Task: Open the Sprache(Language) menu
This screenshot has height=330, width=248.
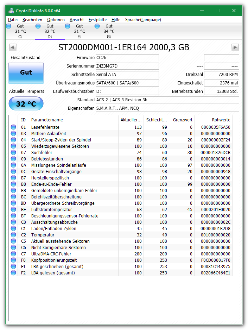Action: pyautogui.click(x=143, y=20)
